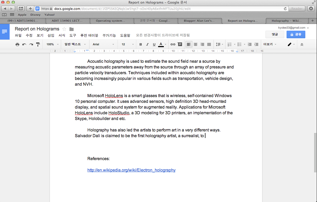The width and height of the screenshot is (317, 202).
Task: Collapse the menus with the double chevron icon
Action: click(x=302, y=45)
